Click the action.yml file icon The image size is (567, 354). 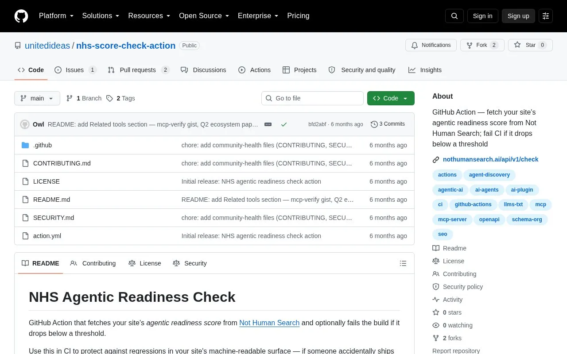[25, 236]
